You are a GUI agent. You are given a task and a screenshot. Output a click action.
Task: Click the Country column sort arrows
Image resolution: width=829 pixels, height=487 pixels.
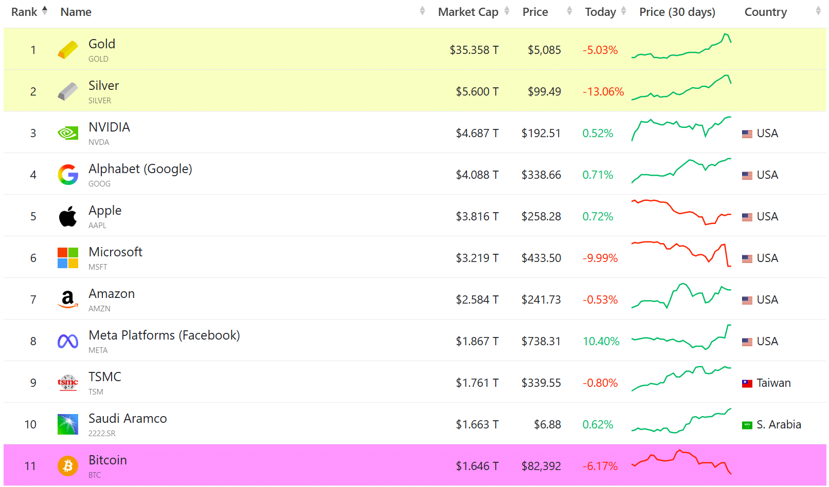pos(819,11)
